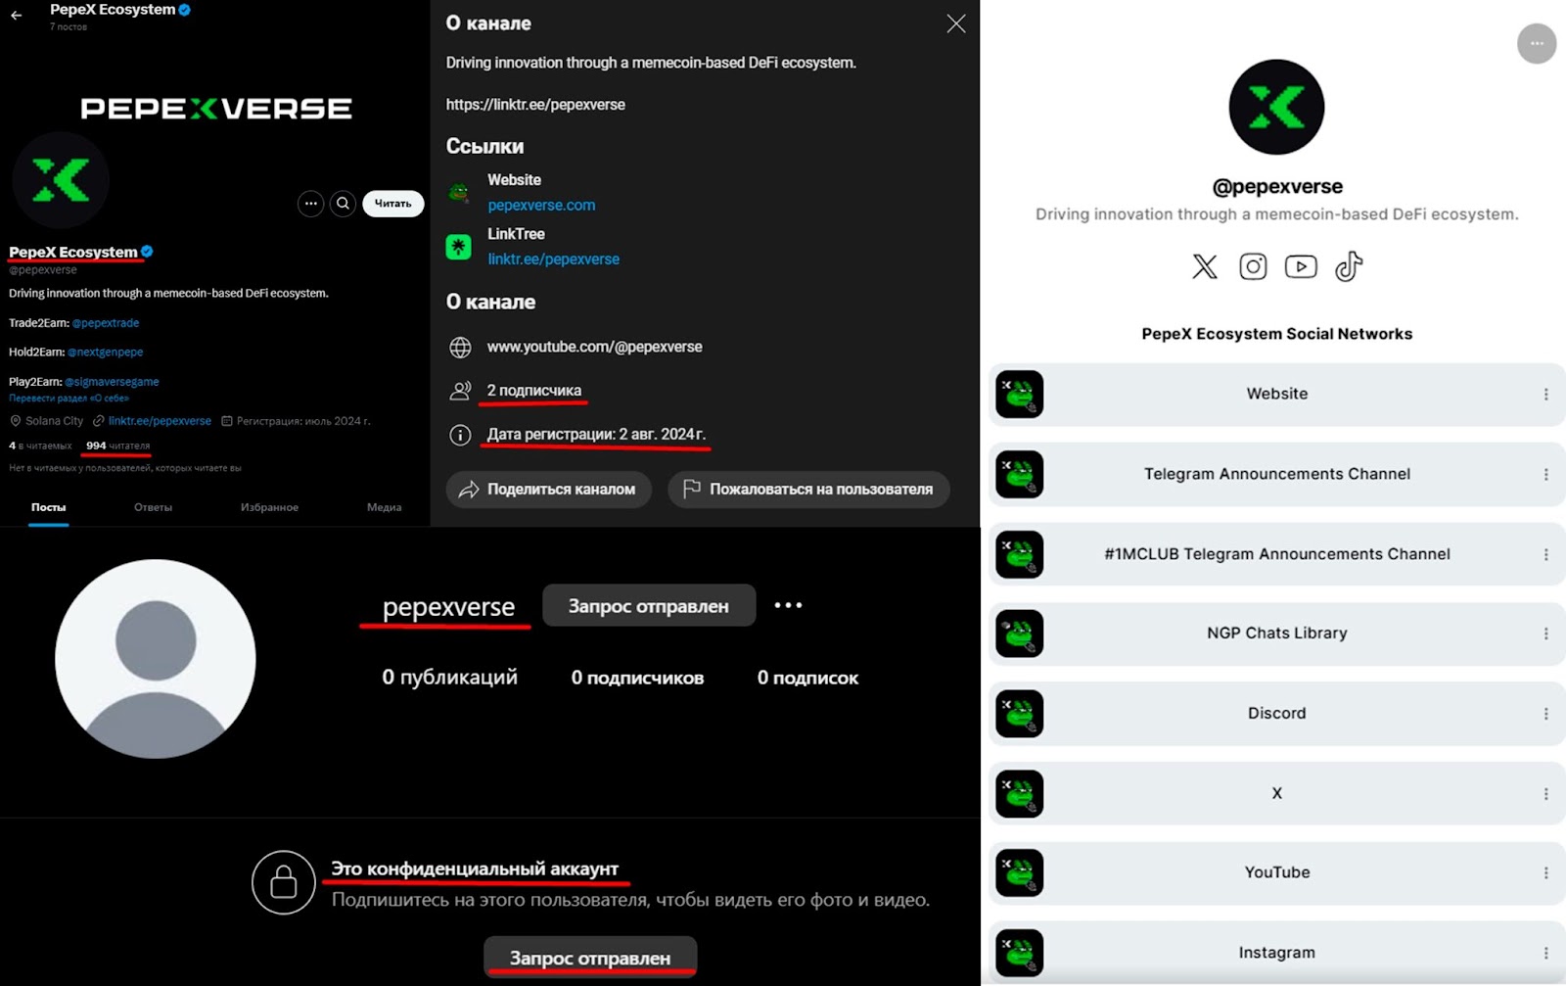The height and width of the screenshot is (986, 1566).
Task: Open the X social icon on Linktree
Action: click(x=1205, y=266)
